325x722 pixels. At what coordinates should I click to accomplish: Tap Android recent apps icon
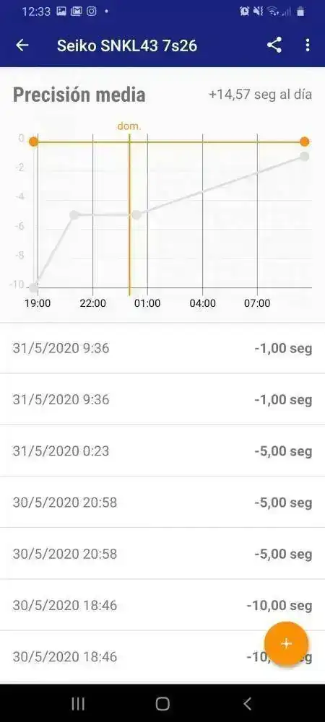pyautogui.click(x=78, y=703)
